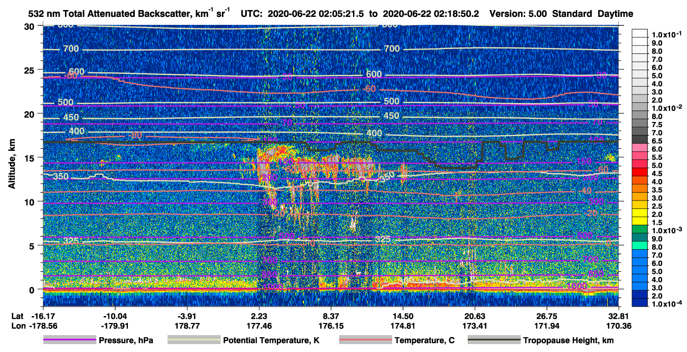Click altitude axis tick '25'
The image size is (687, 352).
[x=30, y=70]
